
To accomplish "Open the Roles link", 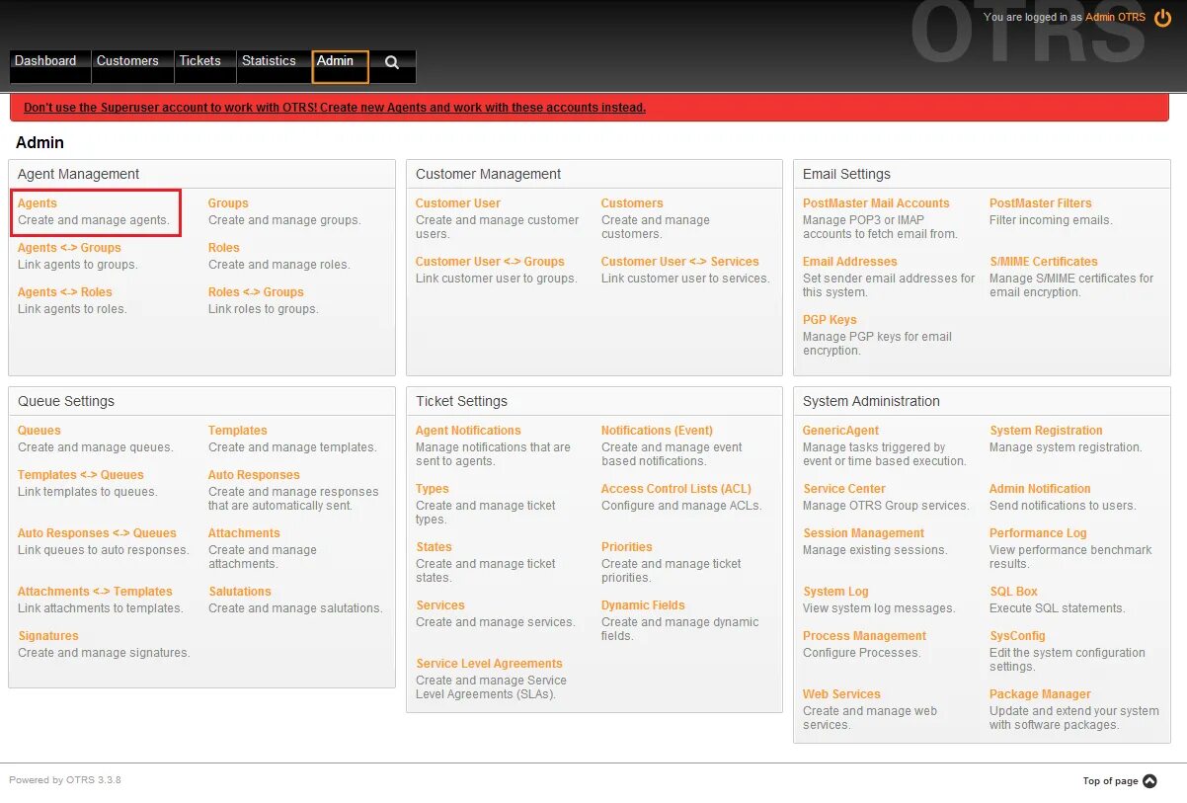I will click(x=224, y=248).
